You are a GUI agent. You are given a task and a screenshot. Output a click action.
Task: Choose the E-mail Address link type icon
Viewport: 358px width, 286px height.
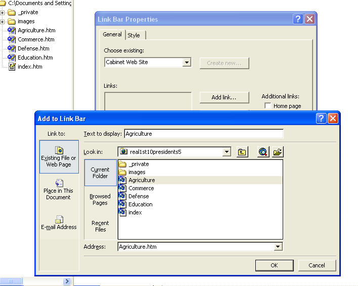coord(59,219)
